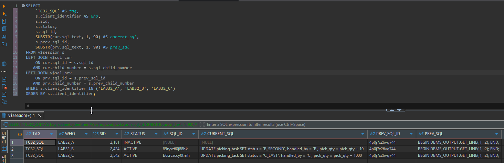
Task: Select the LAB32_C cell
Action: 73,155
